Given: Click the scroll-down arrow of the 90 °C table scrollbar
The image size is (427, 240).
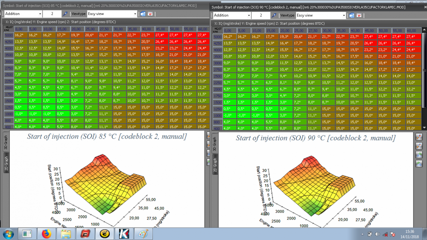Looking at the screenshot, I should (424, 127).
